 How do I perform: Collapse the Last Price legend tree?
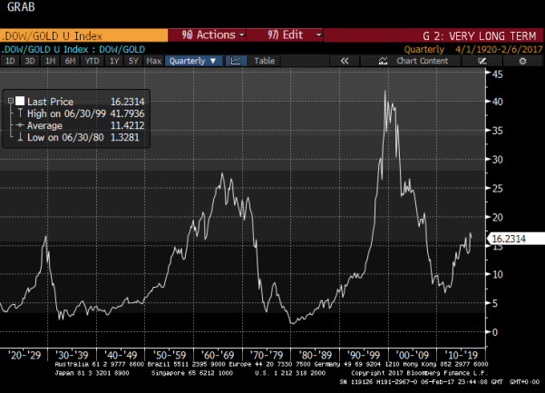click(x=9, y=102)
